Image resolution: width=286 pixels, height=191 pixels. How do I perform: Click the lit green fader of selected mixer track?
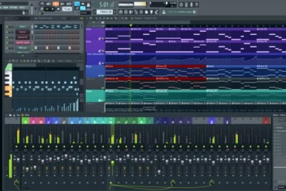113,162
